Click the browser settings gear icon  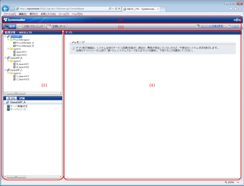[240, 9]
